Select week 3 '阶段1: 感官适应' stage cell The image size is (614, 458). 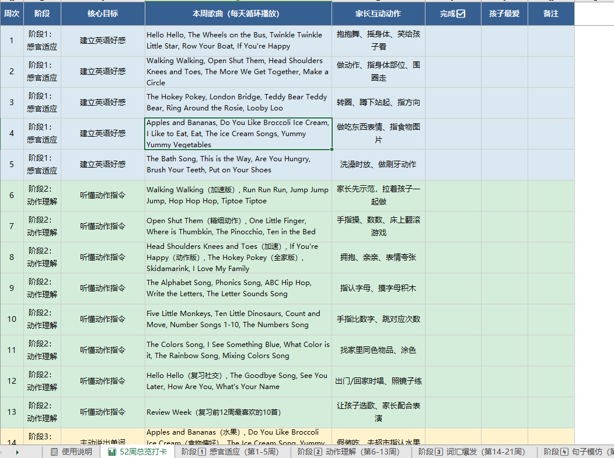click(42, 103)
